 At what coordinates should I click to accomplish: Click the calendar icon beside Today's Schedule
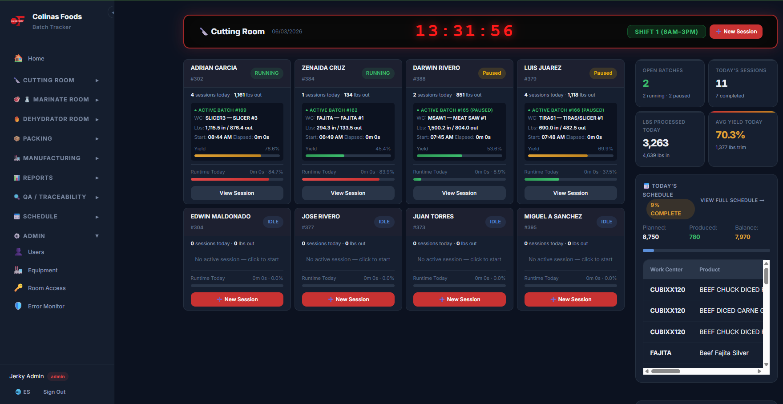click(646, 186)
